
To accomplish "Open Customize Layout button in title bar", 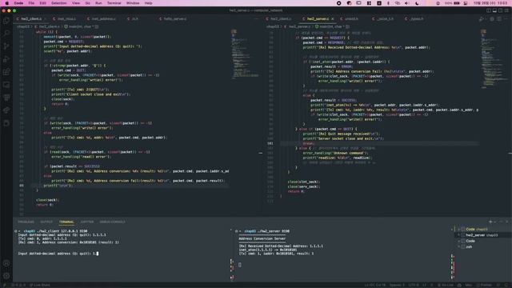I will 506,10.
